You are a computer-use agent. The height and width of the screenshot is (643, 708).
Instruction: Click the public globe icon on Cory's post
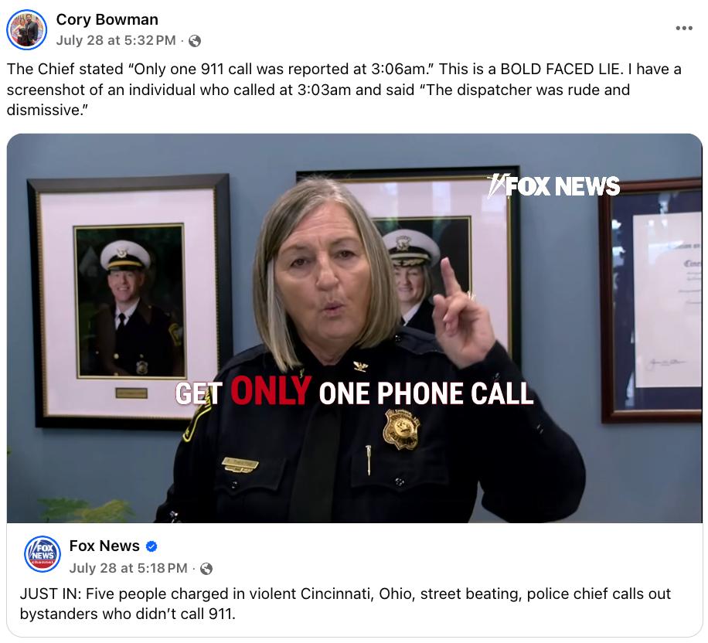[x=195, y=41]
